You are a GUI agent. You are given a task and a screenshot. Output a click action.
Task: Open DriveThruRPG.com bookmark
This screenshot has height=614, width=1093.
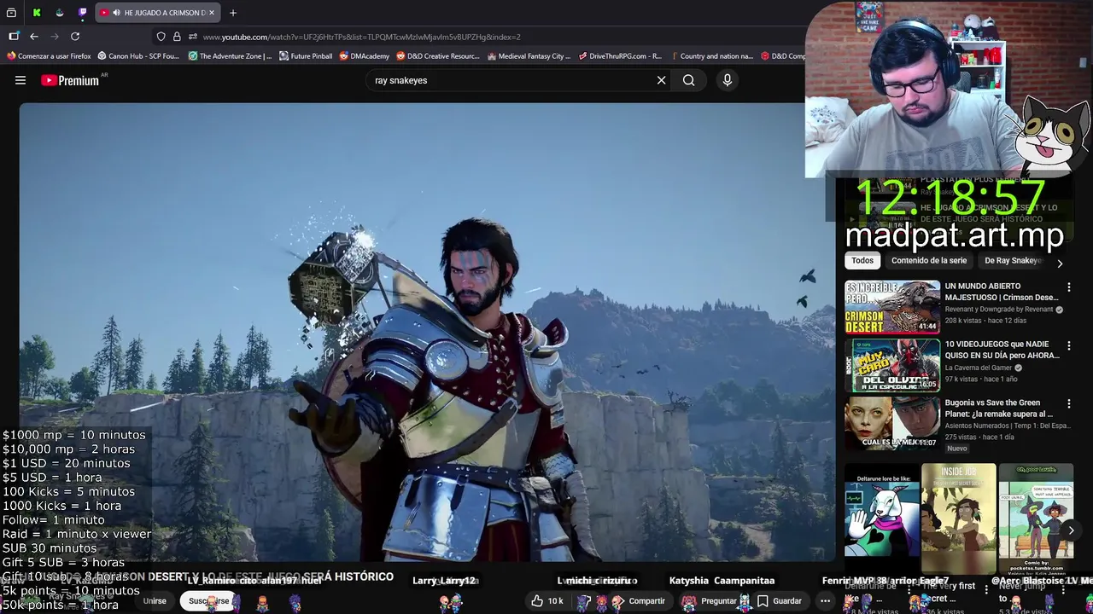pos(620,56)
